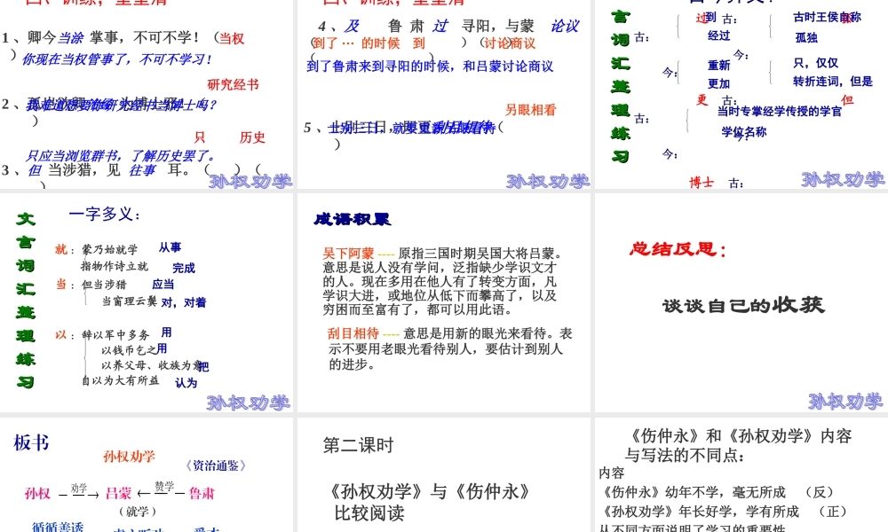The height and width of the screenshot is (532, 888).
Task: Click the 板书 heading on the bottom-left slide
Action: [x=29, y=443]
